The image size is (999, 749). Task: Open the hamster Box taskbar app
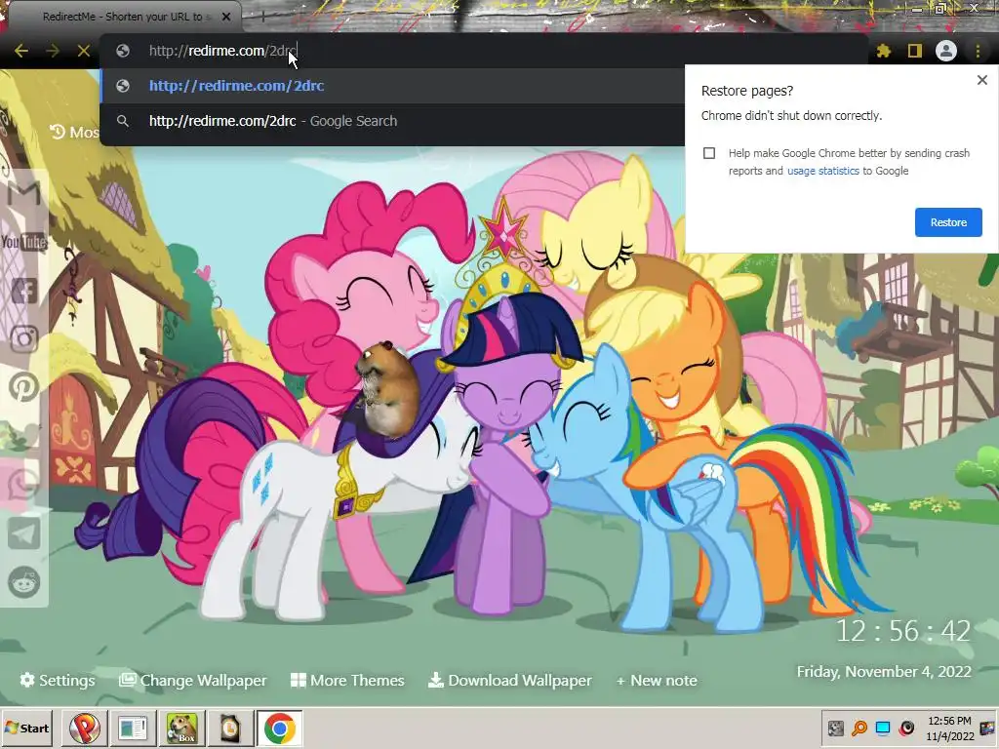point(181,728)
